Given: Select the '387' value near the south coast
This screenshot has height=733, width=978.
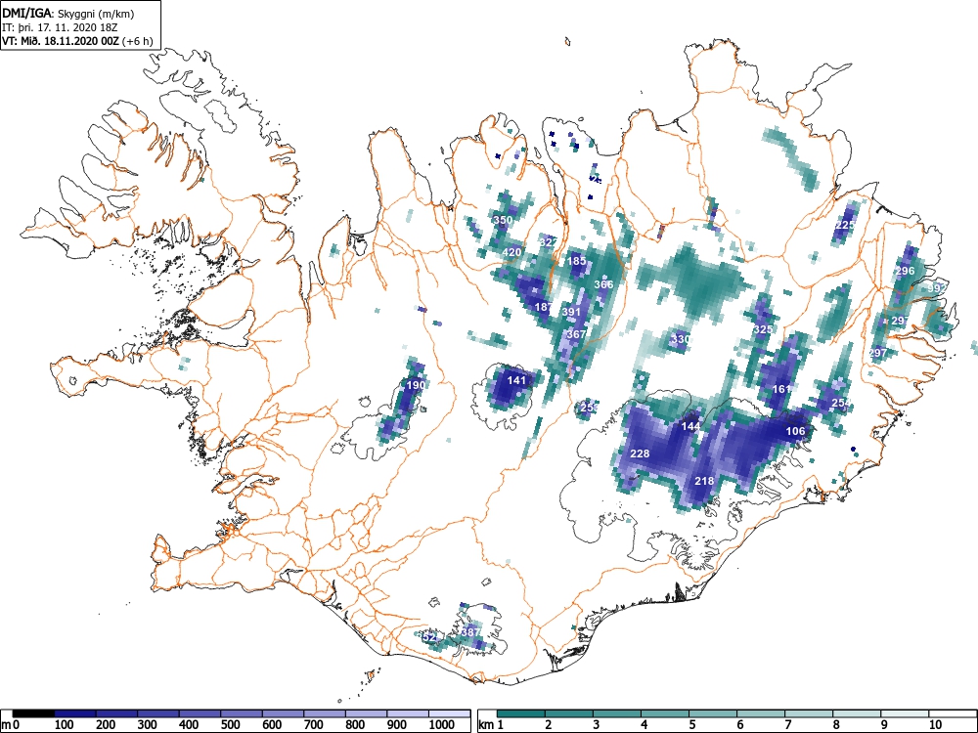Looking at the screenshot, I should point(470,632).
